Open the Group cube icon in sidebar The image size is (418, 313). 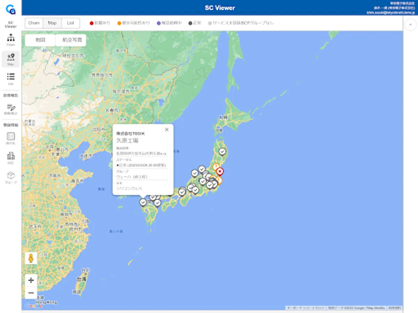[11, 177]
